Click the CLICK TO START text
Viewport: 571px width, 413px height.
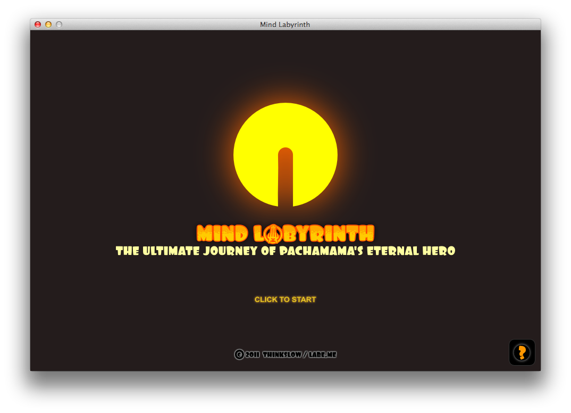(x=285, y=300)
